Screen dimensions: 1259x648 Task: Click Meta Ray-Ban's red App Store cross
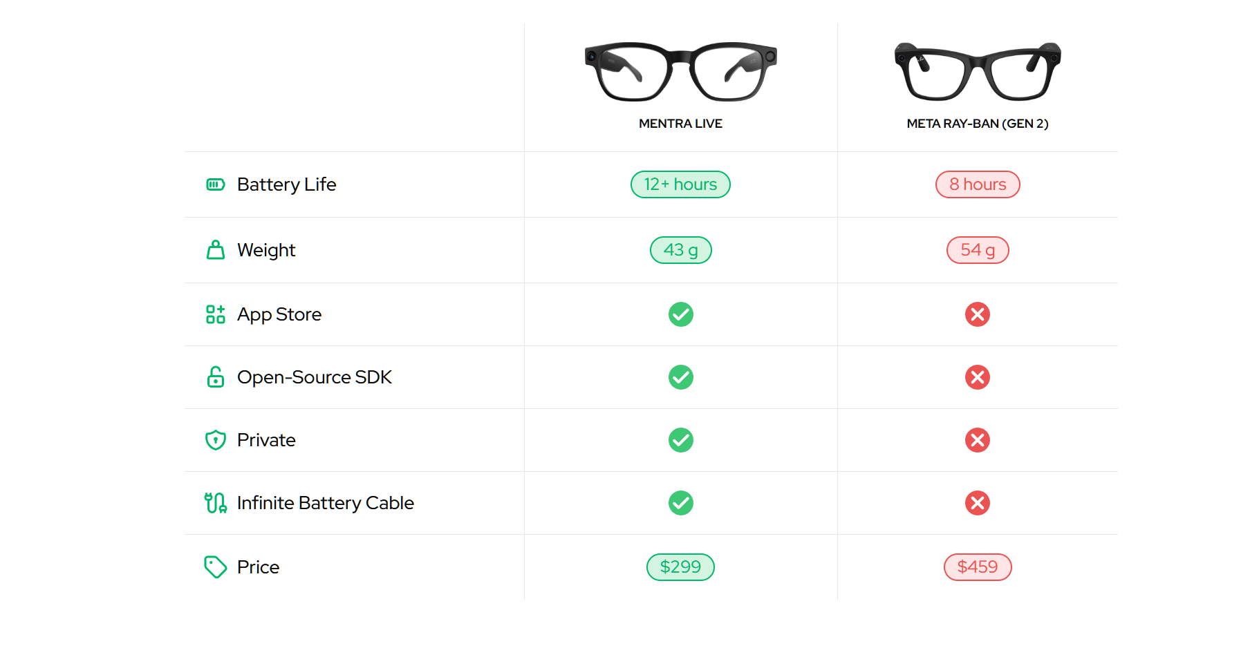point(978,314)
